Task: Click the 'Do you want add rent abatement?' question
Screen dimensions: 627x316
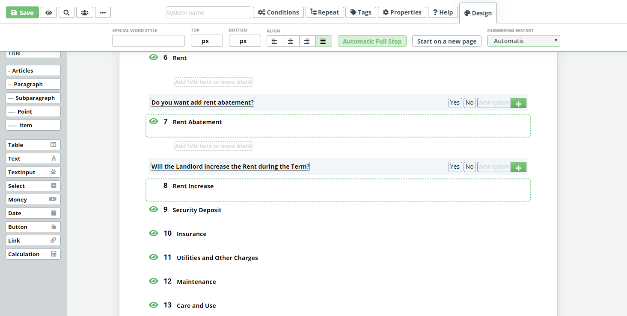Action: pos(202,102)
